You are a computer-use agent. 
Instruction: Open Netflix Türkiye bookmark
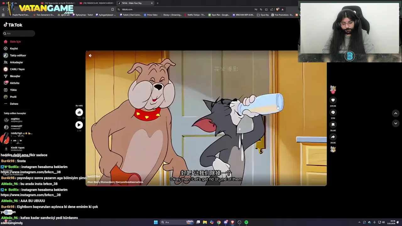point(195,15)
